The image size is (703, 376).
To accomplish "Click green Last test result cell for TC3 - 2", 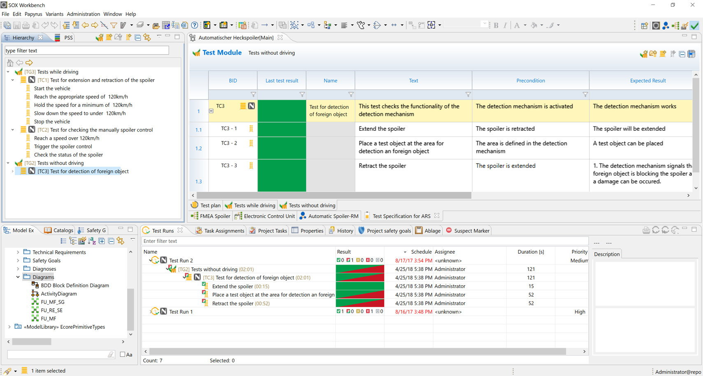I will point(282,148).
